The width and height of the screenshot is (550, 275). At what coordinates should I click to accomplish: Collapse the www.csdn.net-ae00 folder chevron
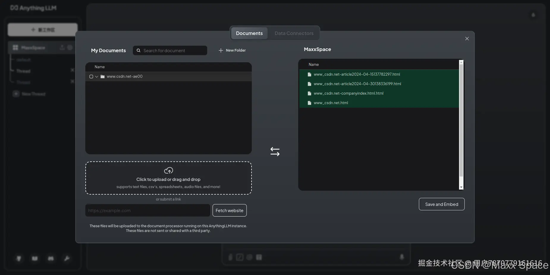coord(97,77)
